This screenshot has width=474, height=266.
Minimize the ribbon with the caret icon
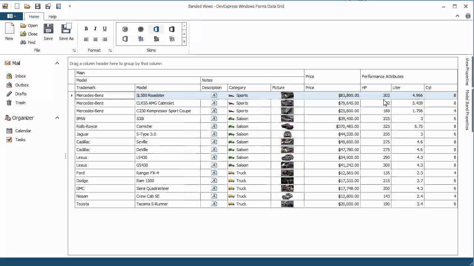457,16
